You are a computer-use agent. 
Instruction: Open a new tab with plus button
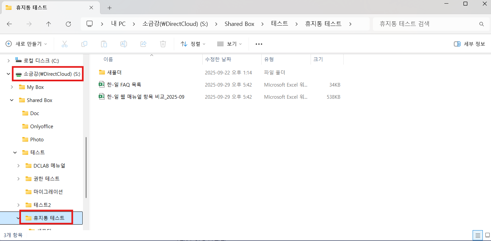point(110,8)
